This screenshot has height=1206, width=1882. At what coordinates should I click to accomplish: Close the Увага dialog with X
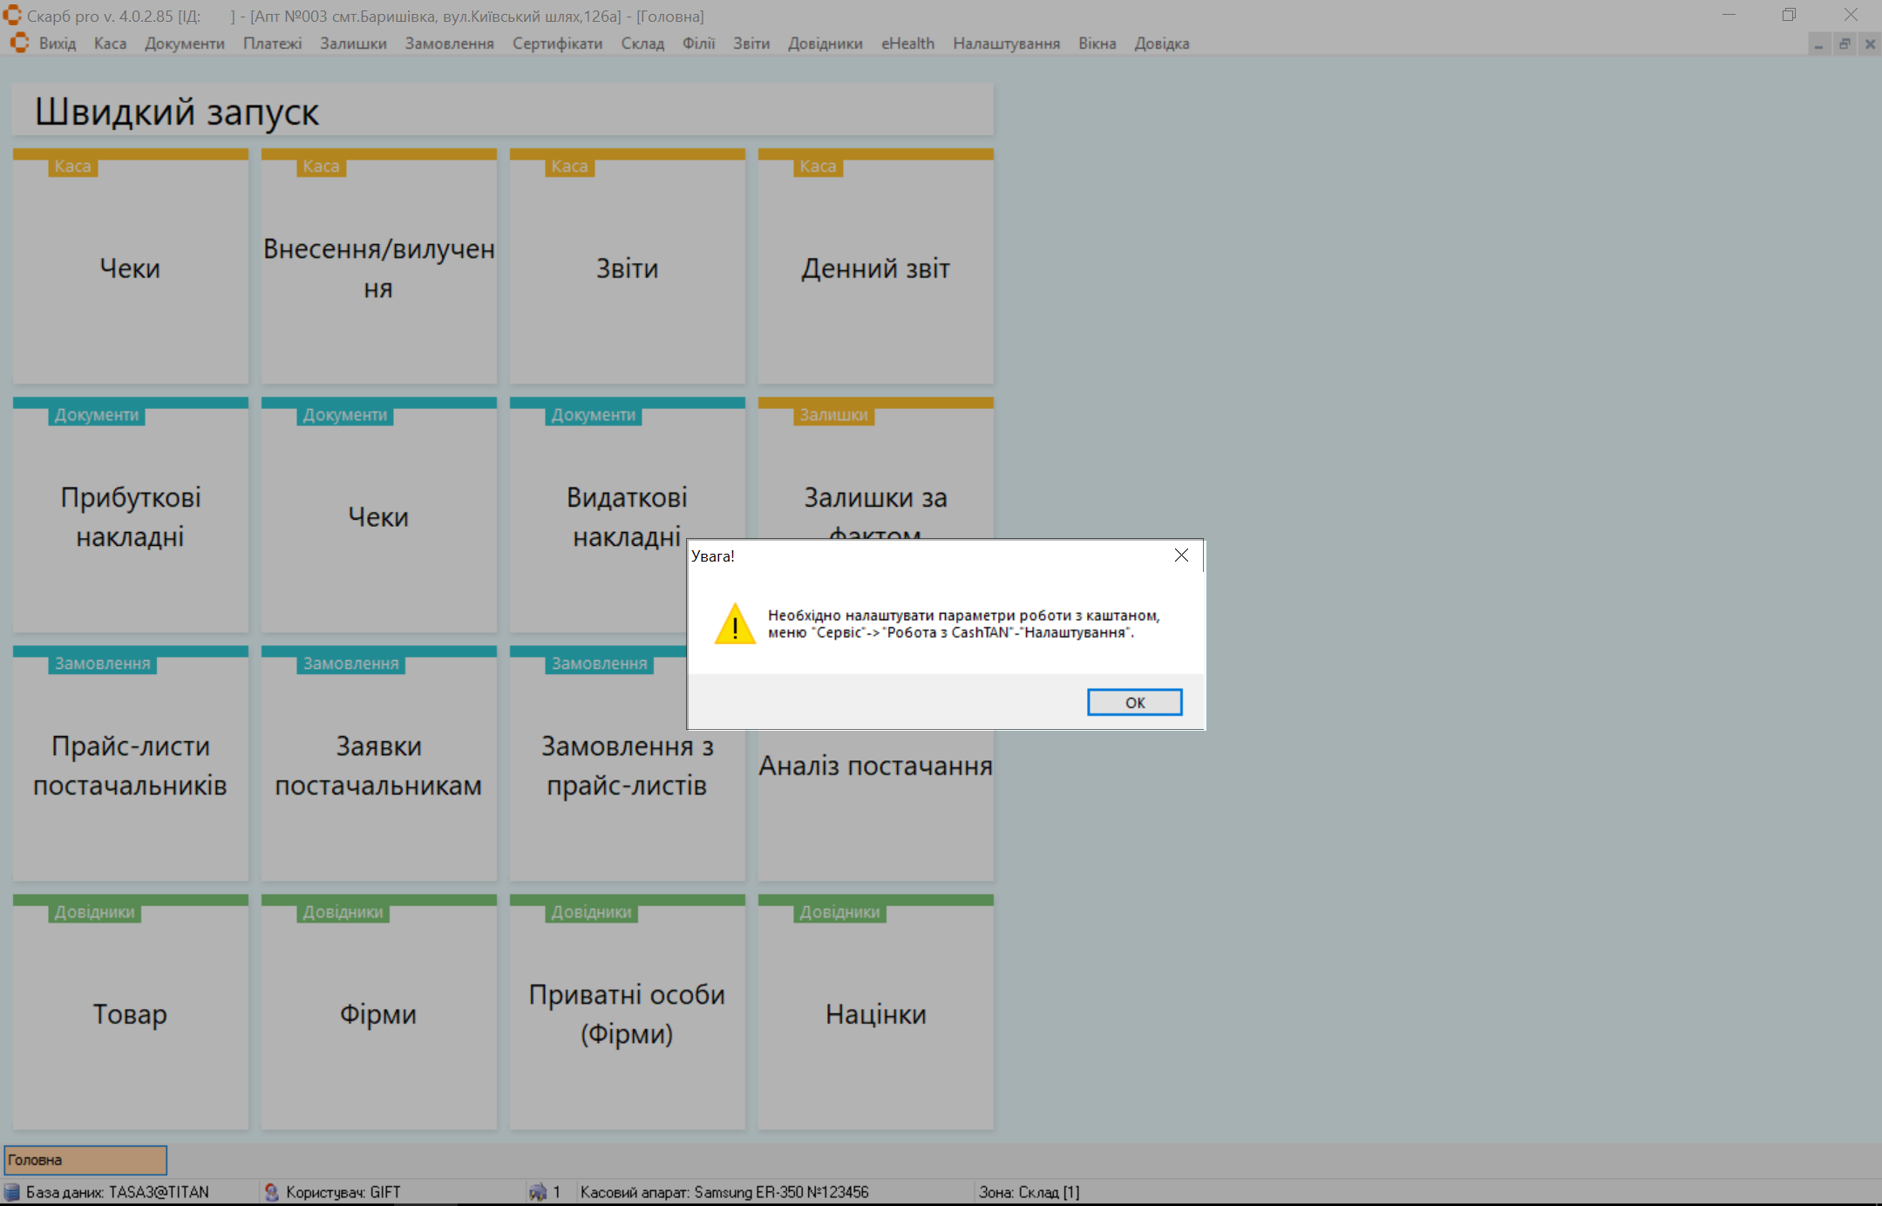point(1181,555)
